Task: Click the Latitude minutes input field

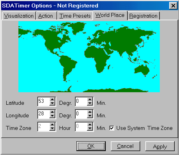Action: [81, 102]
